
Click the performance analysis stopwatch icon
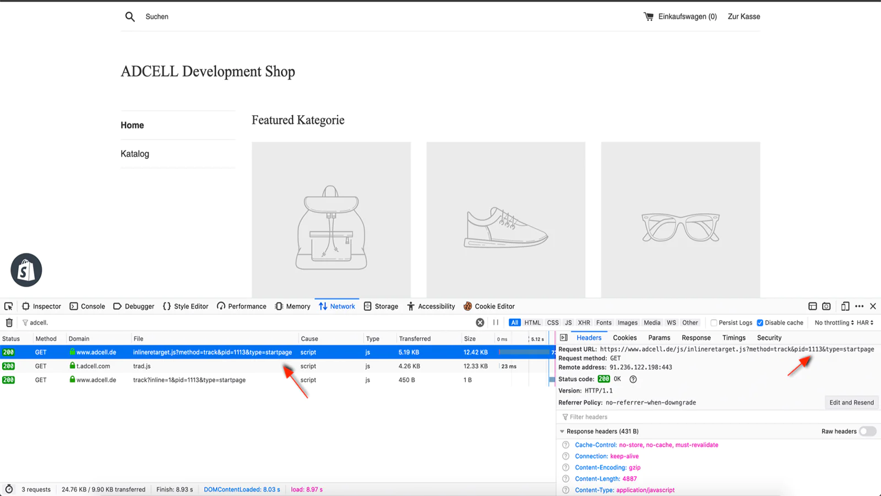(9, 489)
